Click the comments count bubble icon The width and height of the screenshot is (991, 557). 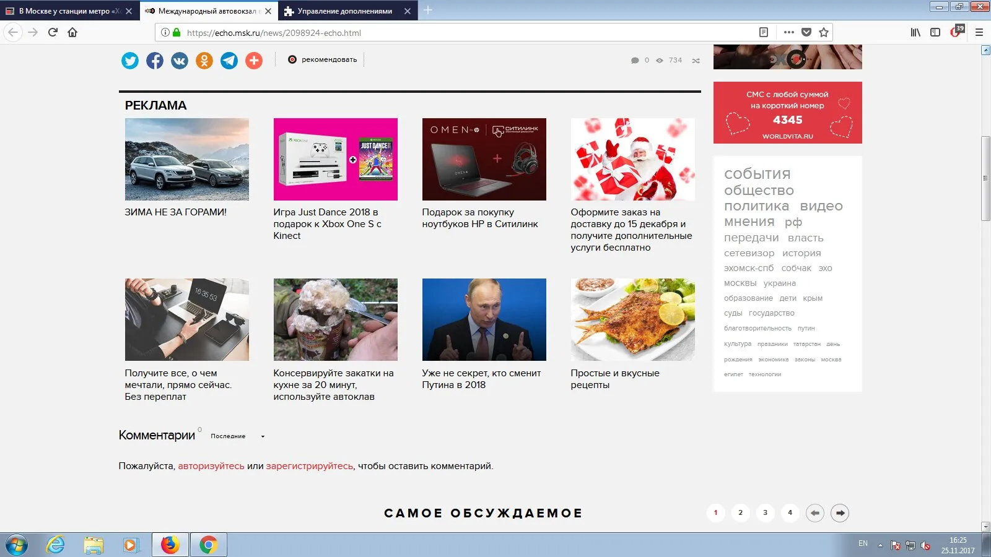635,61
